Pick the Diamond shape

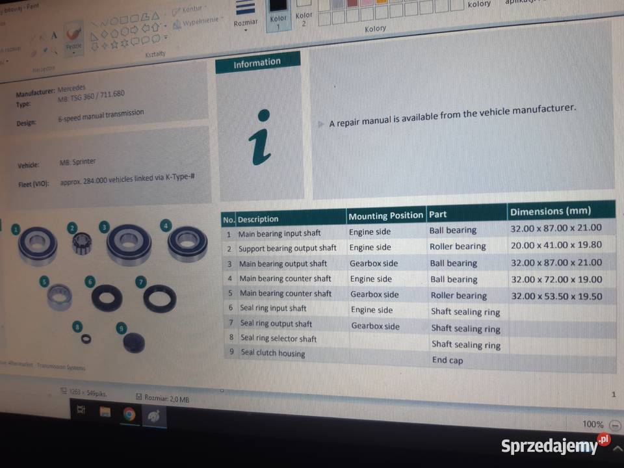pos(105,34)
